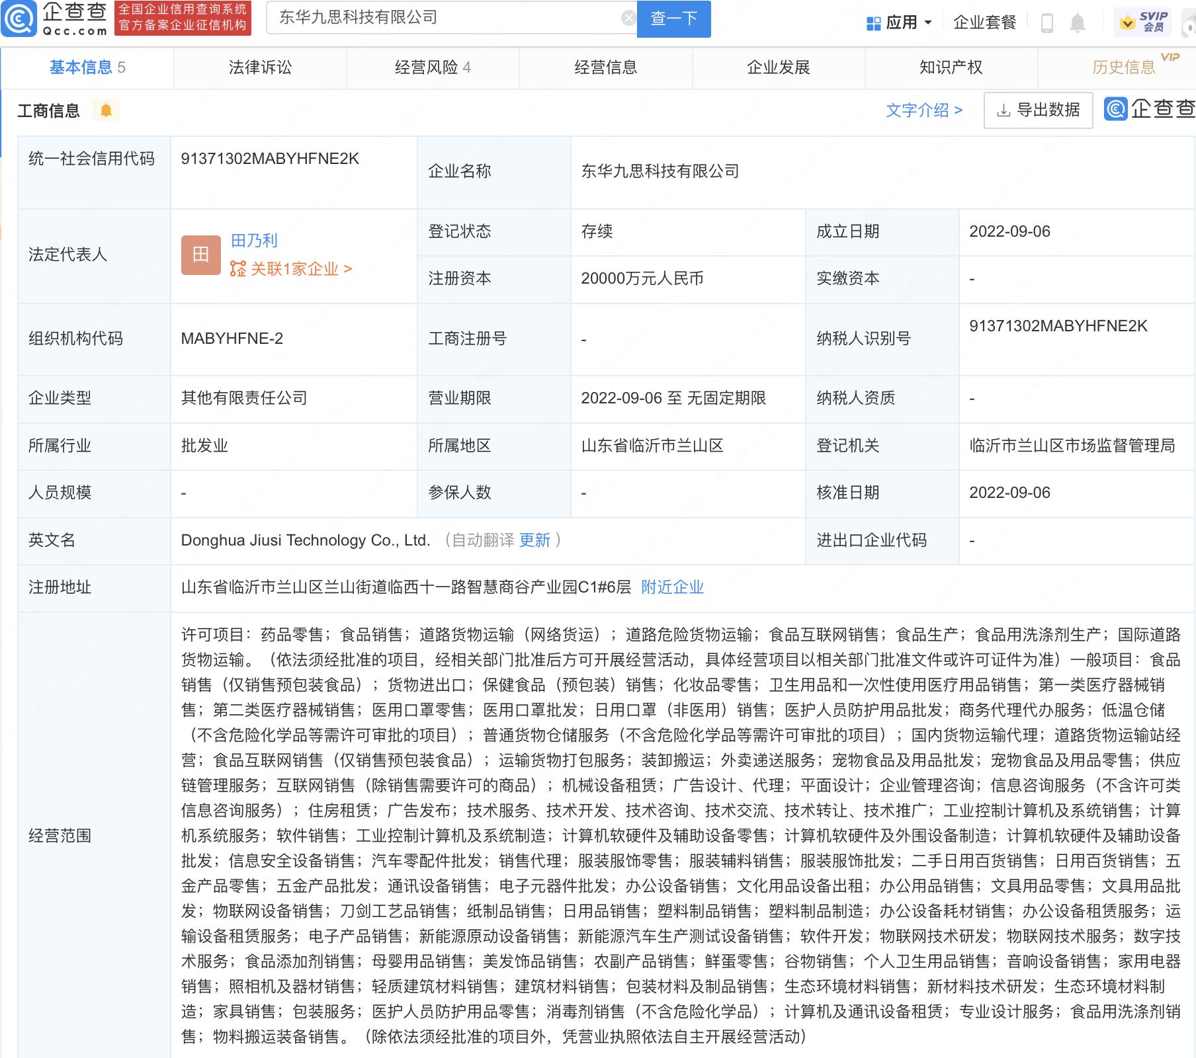
Task: Switch to 经营风险 tab
Action: [x=433, y=67]
